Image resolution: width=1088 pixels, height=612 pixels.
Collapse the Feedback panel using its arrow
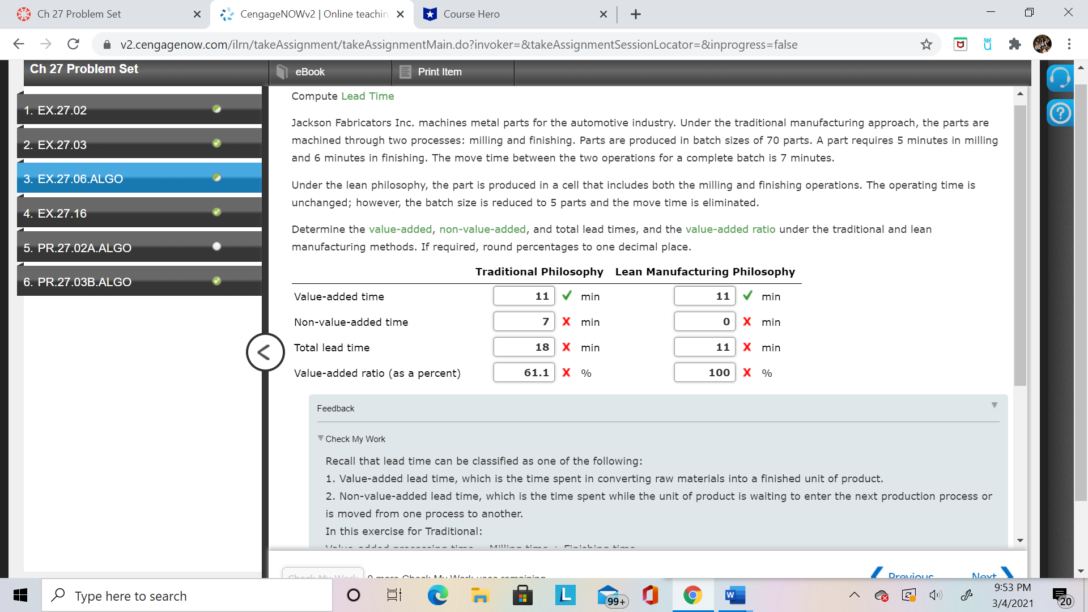coord(994,405)
